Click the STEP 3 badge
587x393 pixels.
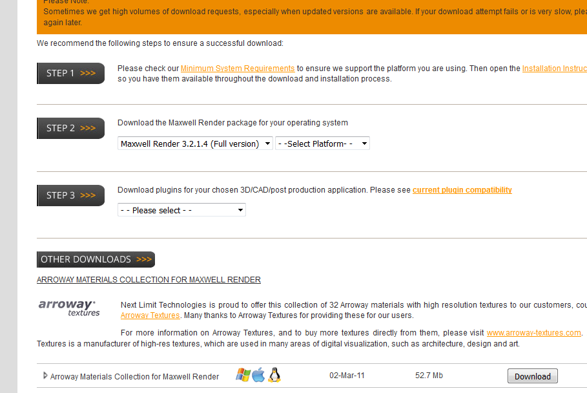[x=70, y=195]
